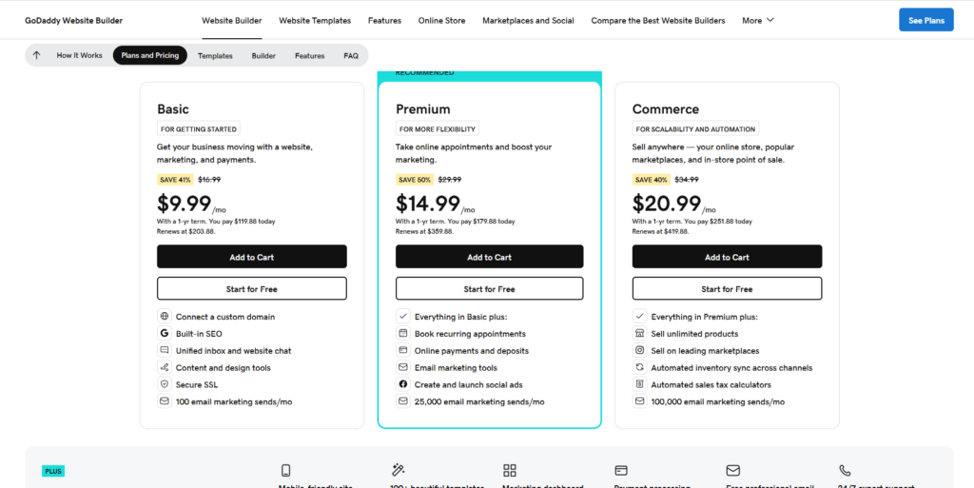Viewport: 974px width, 488px height.
Task: Switch to the Templates section tab
Action: point(215,56)
